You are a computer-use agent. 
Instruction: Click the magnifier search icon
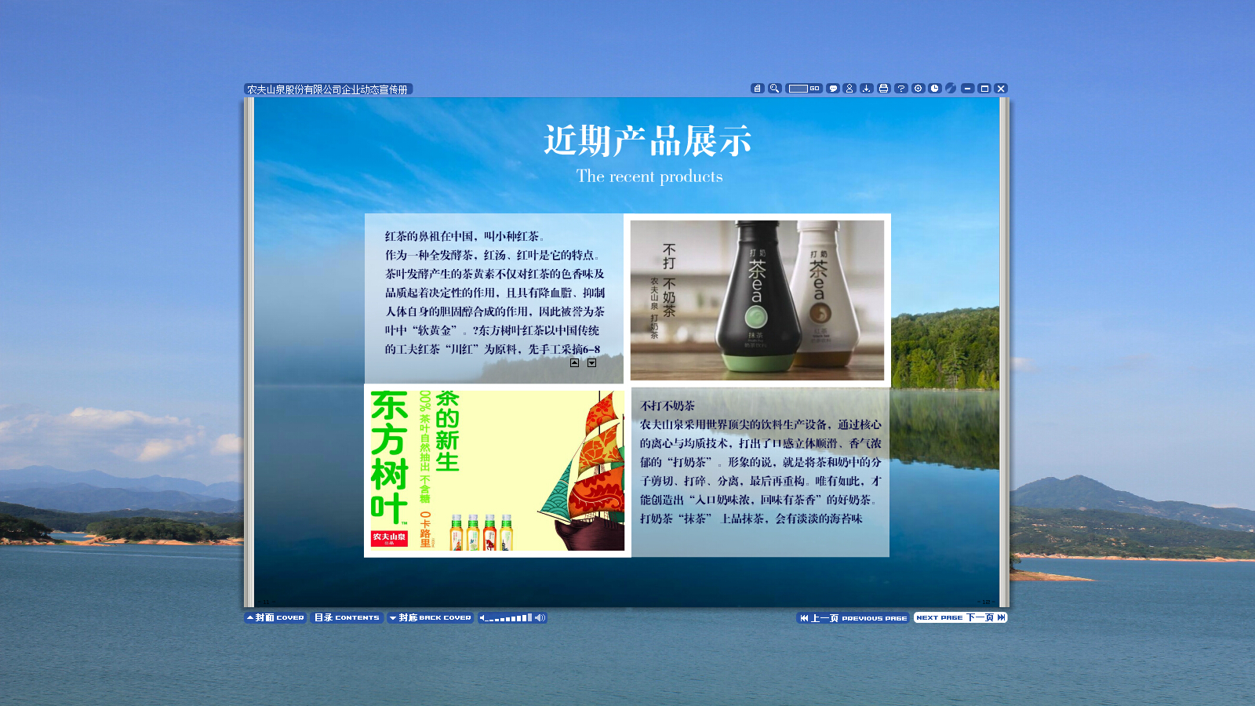coord(774,89)
